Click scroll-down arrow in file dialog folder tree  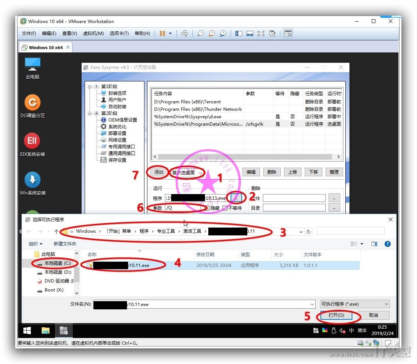coord(76,293)
